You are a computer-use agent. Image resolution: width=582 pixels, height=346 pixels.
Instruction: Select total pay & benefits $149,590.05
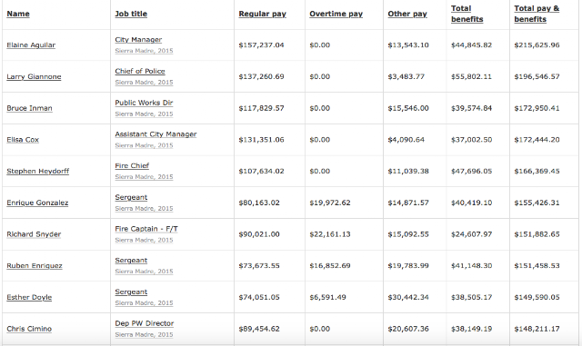pyautogui.click(x=537, y=297)
